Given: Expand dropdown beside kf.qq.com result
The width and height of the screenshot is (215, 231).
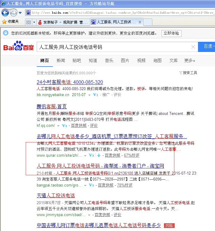Looking at the screenshot, I should [58, 126].
